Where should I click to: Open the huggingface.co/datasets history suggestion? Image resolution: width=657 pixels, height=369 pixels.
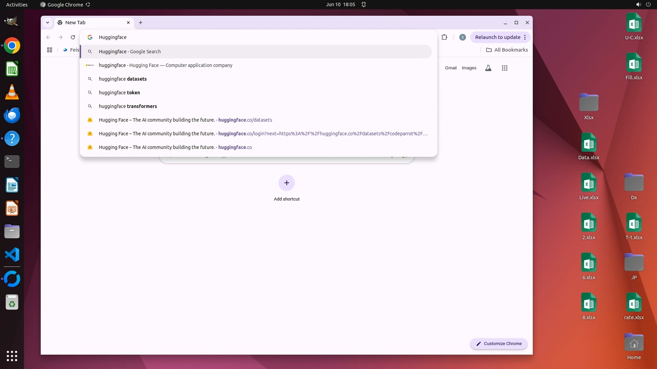pyautogui.click(x=185, y=120)
